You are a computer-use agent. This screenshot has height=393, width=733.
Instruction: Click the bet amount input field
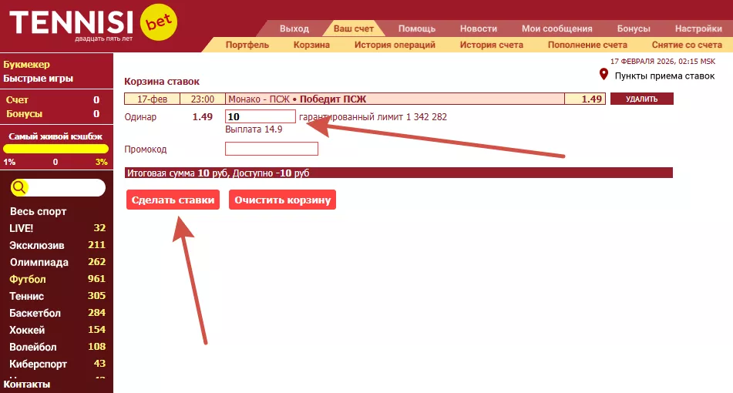click(260, 116)
